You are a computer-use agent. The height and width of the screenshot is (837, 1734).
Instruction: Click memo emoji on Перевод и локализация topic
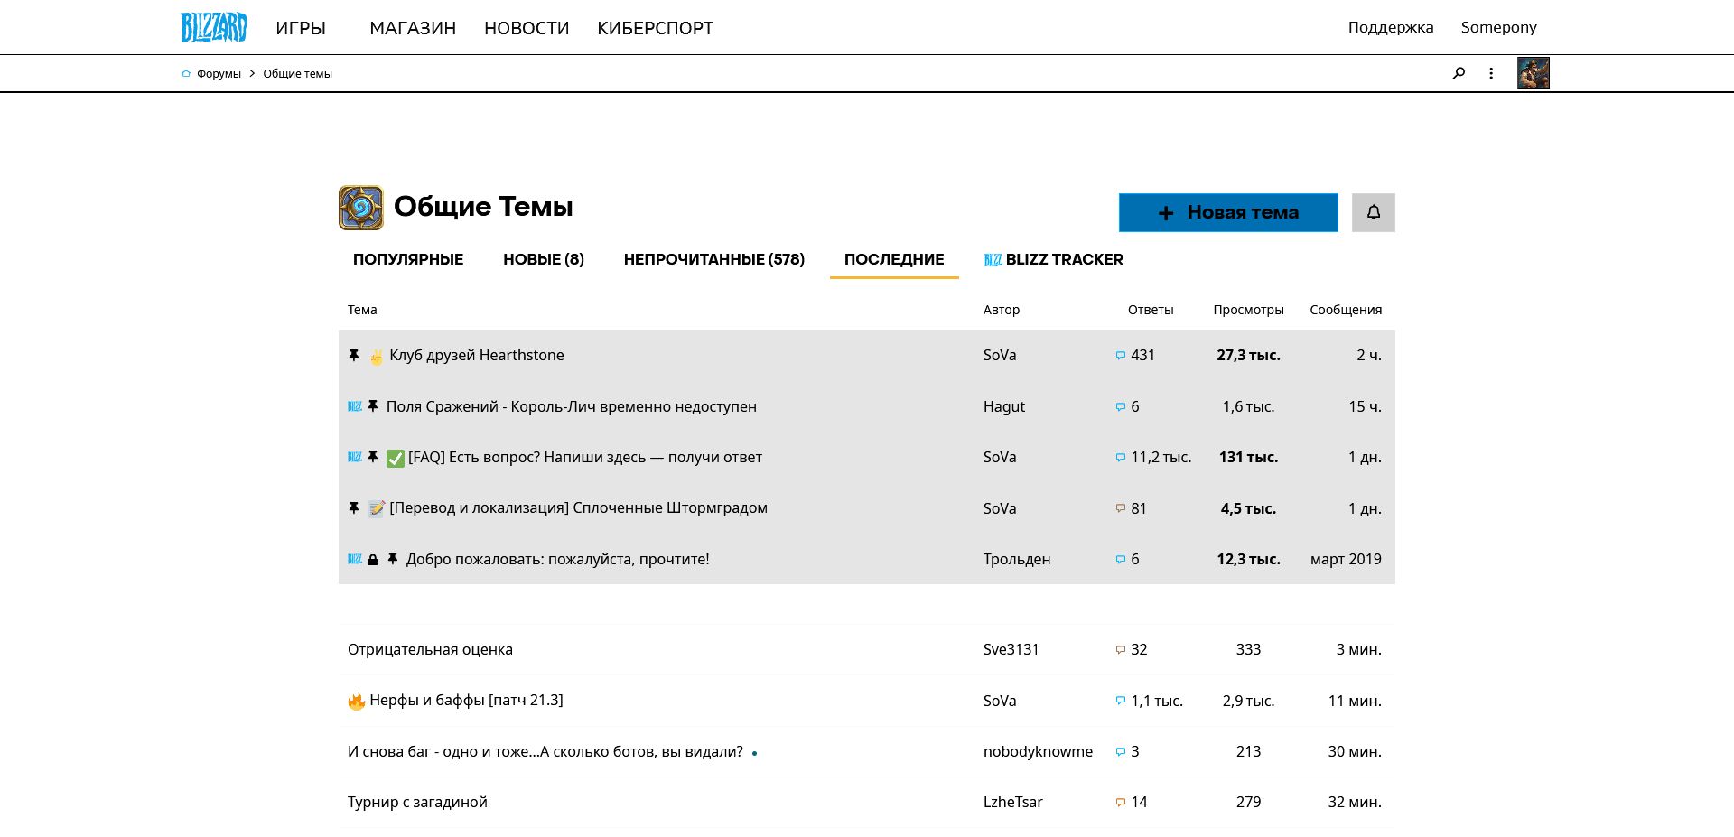(377, 508)
